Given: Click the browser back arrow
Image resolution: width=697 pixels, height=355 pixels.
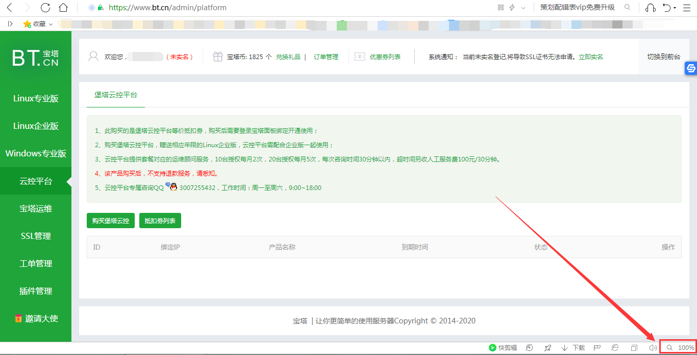Looking at the screenshot, I should click(10, 8).
